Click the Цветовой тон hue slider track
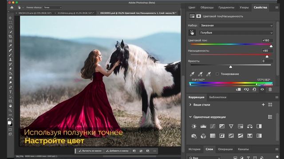 click(231, 44)
